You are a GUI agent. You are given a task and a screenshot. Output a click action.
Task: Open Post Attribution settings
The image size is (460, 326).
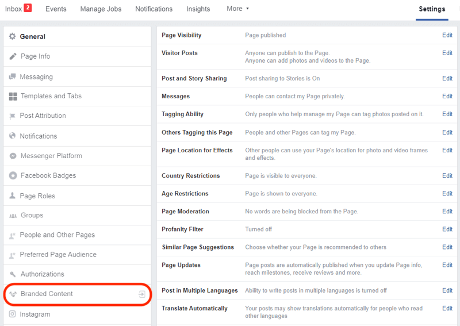[77, 116]
